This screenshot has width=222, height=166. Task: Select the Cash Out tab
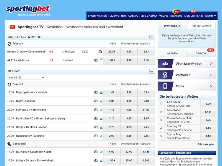pos(201,53)
